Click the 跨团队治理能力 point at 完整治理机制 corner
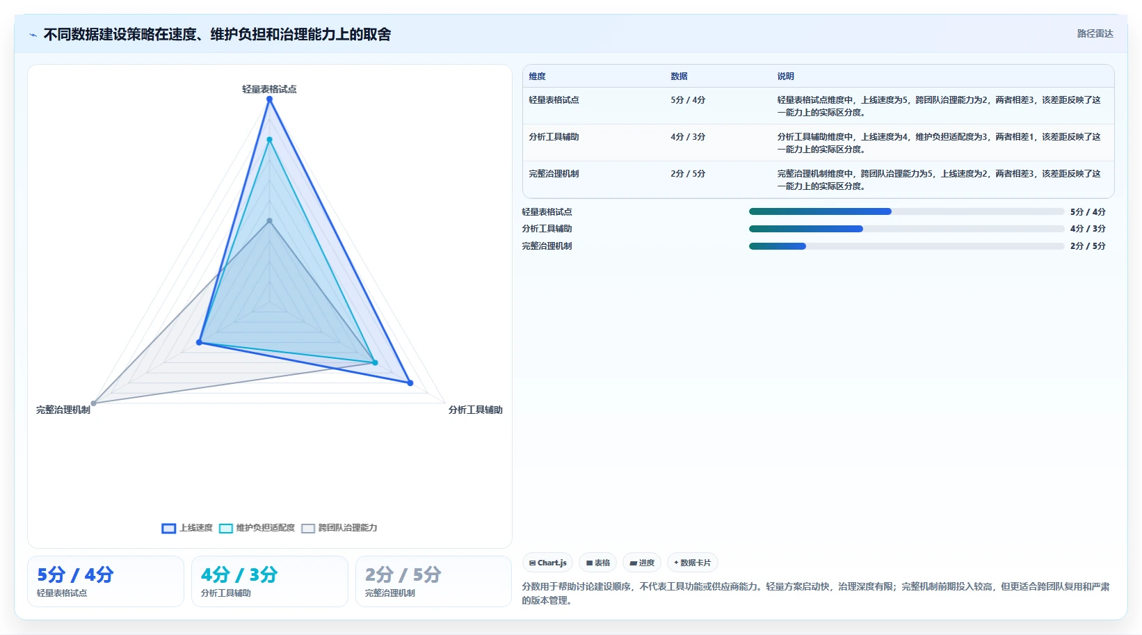The image size is (1142, 635). pos(94,403)
